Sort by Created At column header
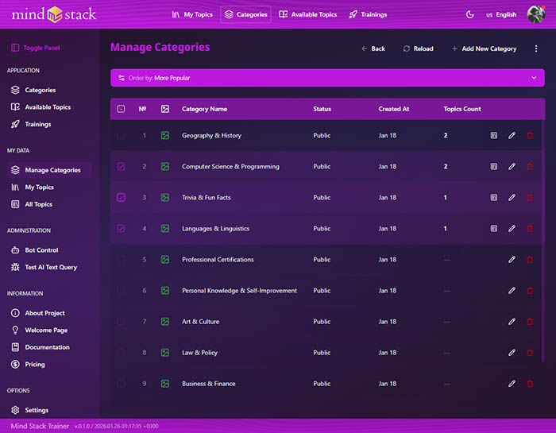Viewport: 556px width, 433px height. click(394, 109)
